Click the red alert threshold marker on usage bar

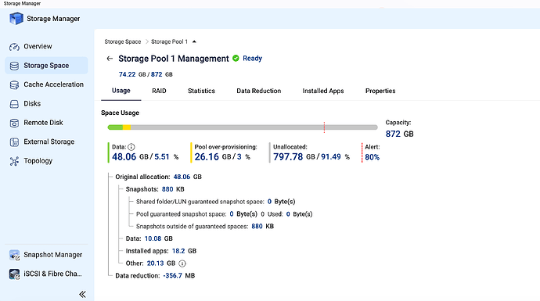point(324,127)
